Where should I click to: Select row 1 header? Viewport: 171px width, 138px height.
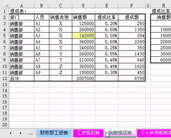pyautogui.click(x=4, y=11)
